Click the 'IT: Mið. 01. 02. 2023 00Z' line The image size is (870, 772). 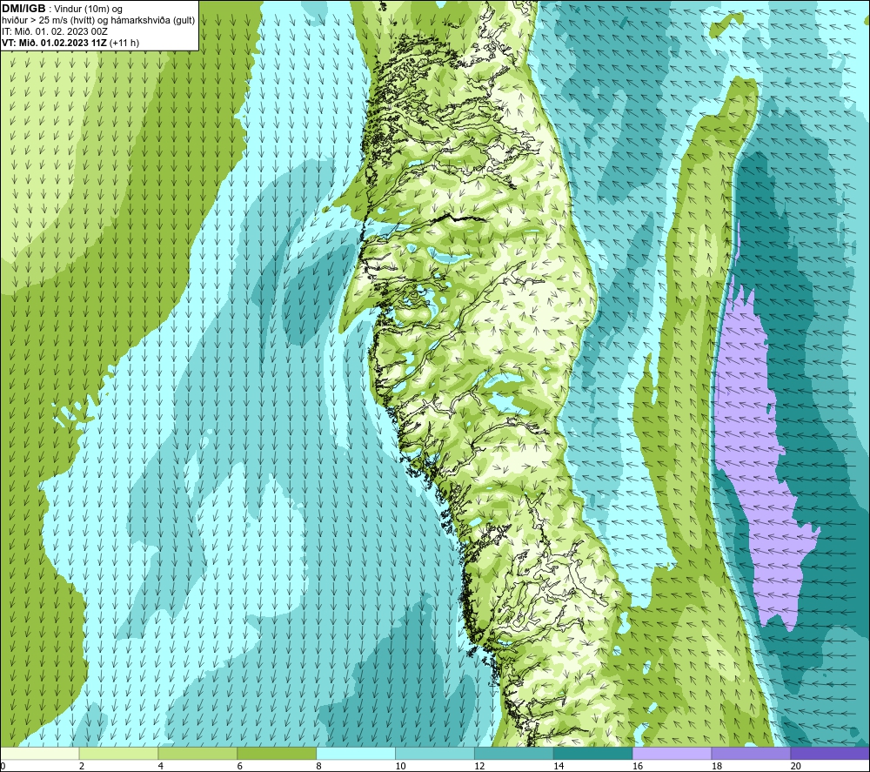point(55,31)
